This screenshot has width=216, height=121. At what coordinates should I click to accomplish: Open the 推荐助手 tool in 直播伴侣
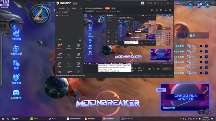tap(78, 55)
